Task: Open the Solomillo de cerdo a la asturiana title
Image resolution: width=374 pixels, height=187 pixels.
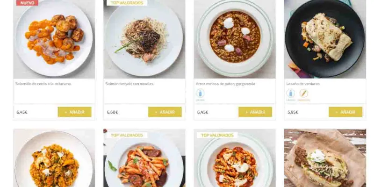Action: tap(43, 84)
